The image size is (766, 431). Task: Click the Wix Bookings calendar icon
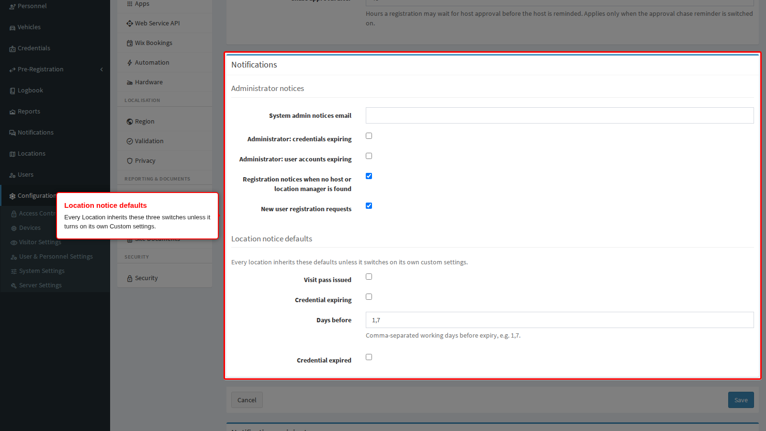click(130, 43)
